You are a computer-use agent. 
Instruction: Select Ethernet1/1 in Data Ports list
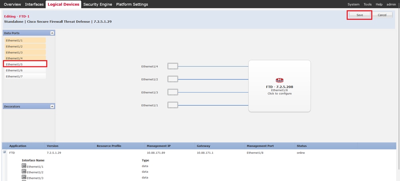click(x=25, y=40)
